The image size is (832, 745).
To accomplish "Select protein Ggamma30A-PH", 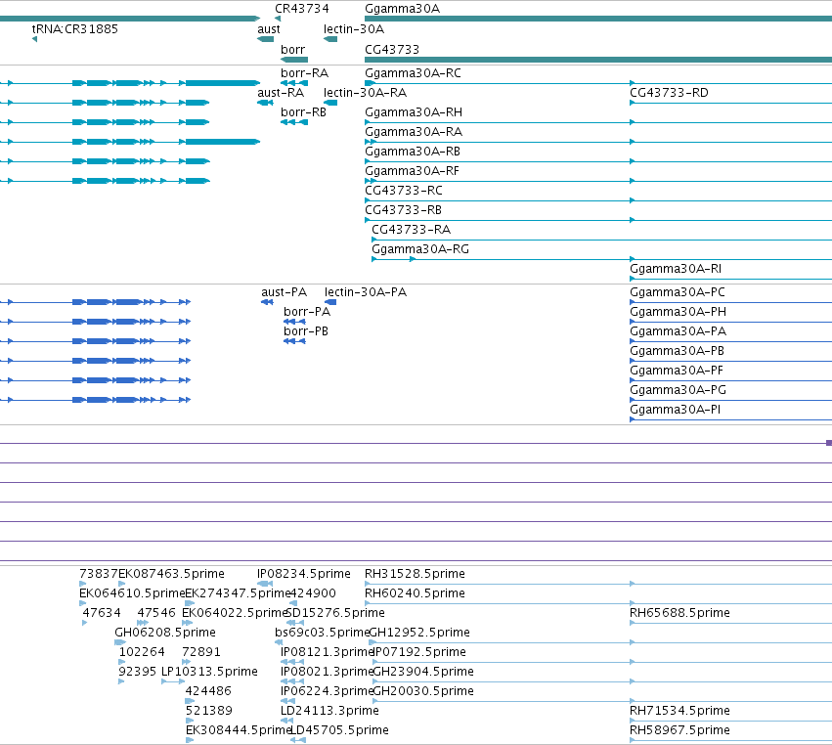I will pos(679,312).
